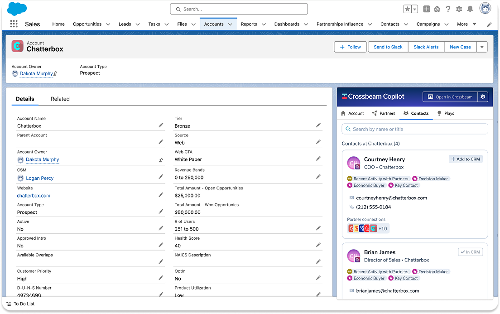The height and width of the screenshot is (314, 500).
Task: Click the Send to Slack button
Action: pos(388,47)
